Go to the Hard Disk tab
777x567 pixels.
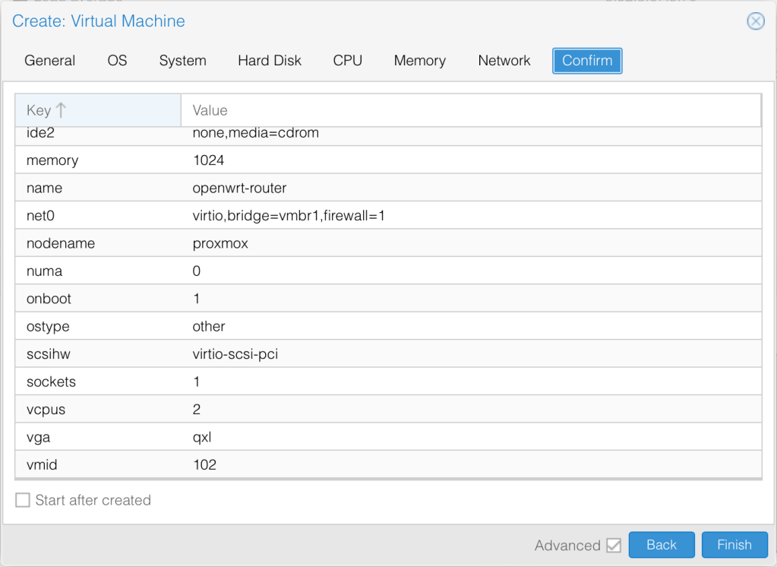[x=270, y=61]
